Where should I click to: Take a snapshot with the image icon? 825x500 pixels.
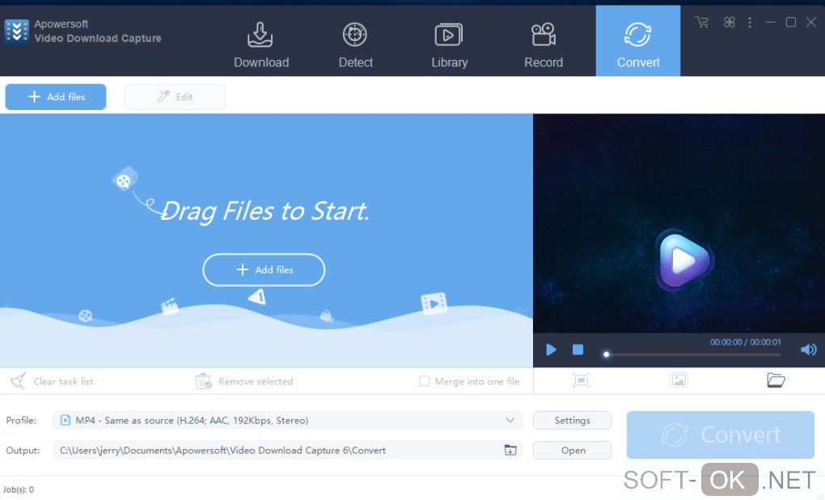pyautogui.click(x=679, y=380)
